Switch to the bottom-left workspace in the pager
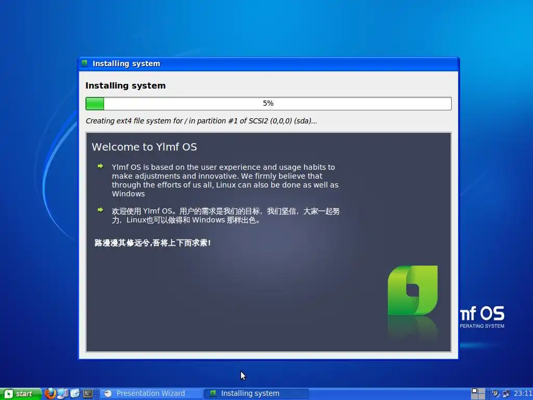 coord(475,396)
